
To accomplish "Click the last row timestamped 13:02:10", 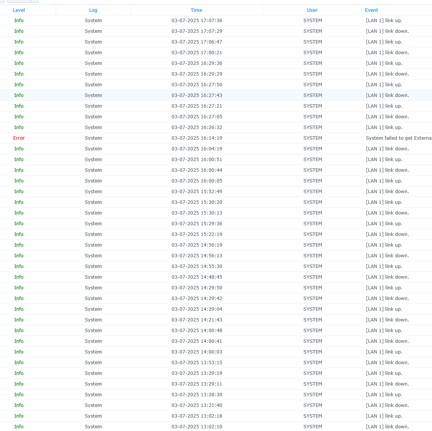I will click(197, 427).
